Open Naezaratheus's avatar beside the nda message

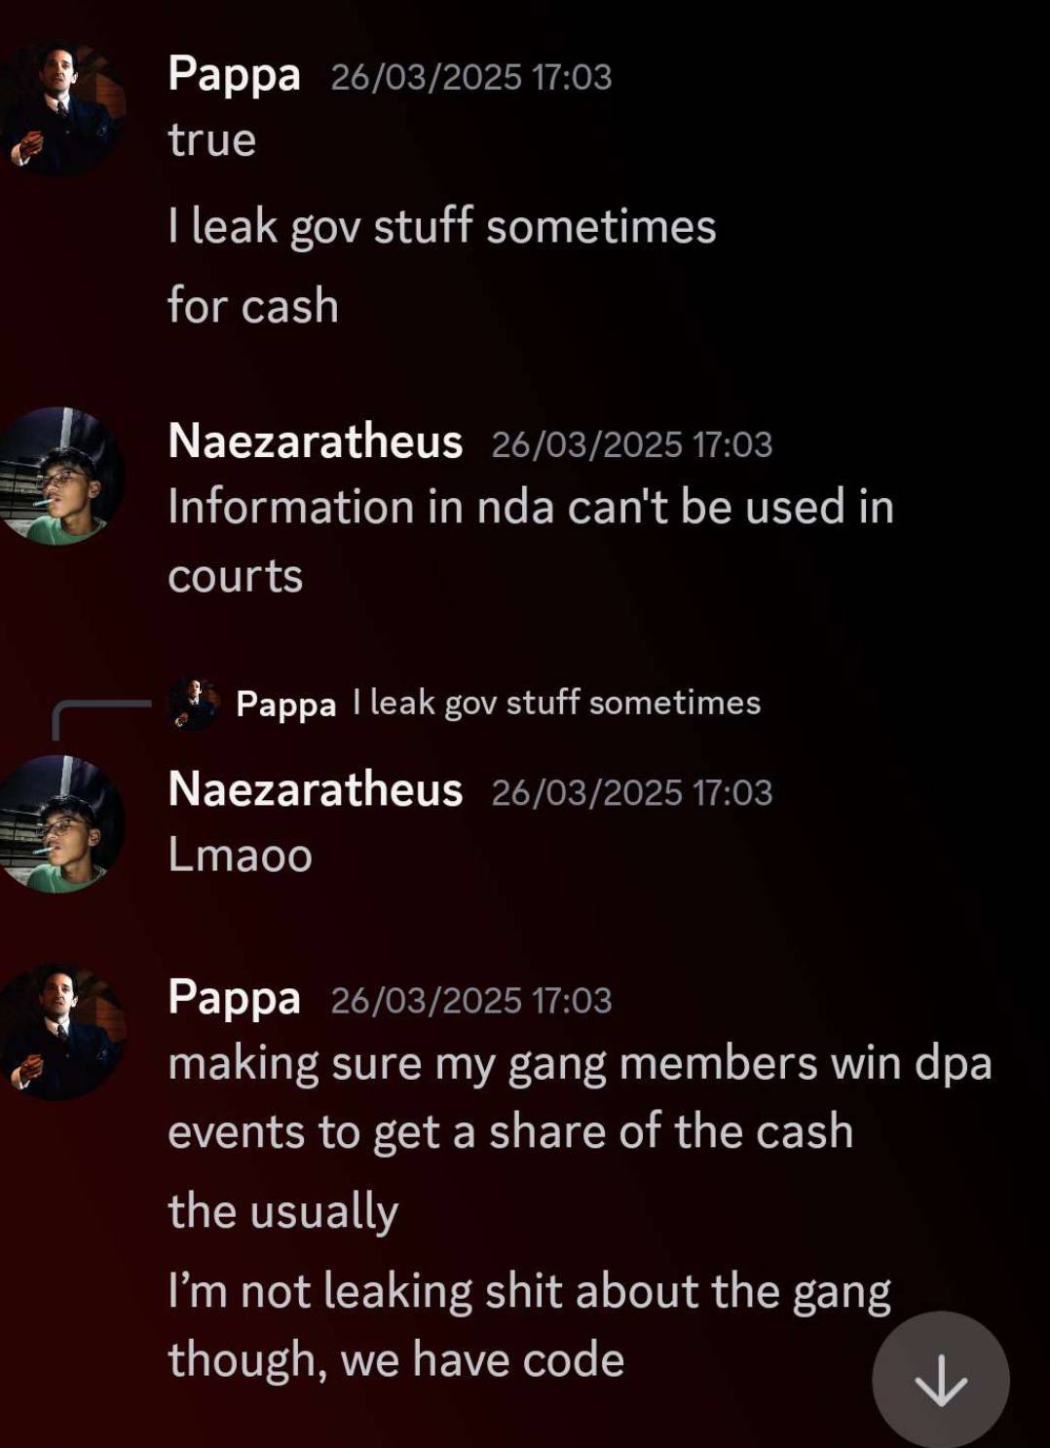pos(58,476)
